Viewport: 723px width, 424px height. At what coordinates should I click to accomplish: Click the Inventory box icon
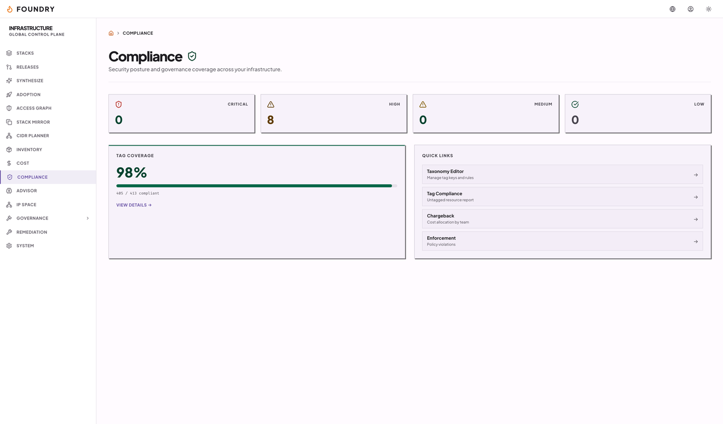pos(9,150)
